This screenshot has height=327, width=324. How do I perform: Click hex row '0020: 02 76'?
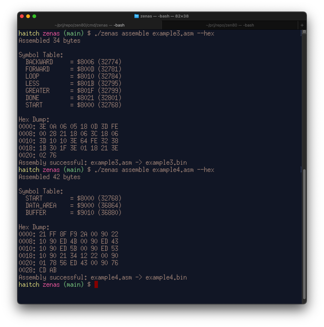point(37,155)
